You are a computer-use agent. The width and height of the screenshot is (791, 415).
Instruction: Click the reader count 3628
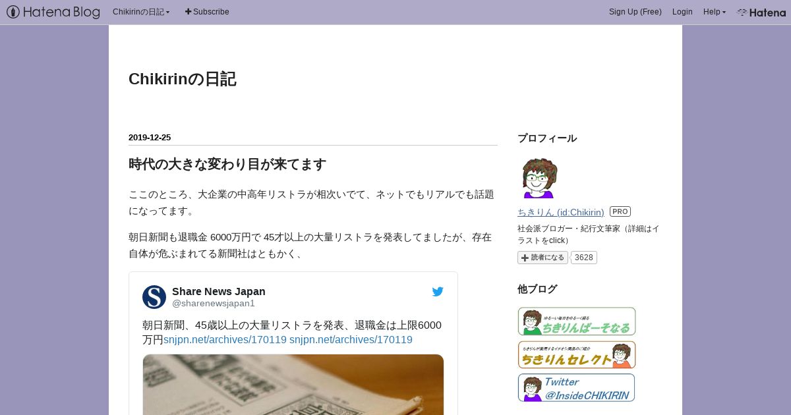pos(584,258)
